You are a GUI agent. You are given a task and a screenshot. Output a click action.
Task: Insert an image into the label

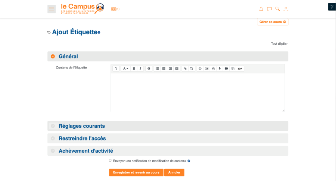pos(206,69)
